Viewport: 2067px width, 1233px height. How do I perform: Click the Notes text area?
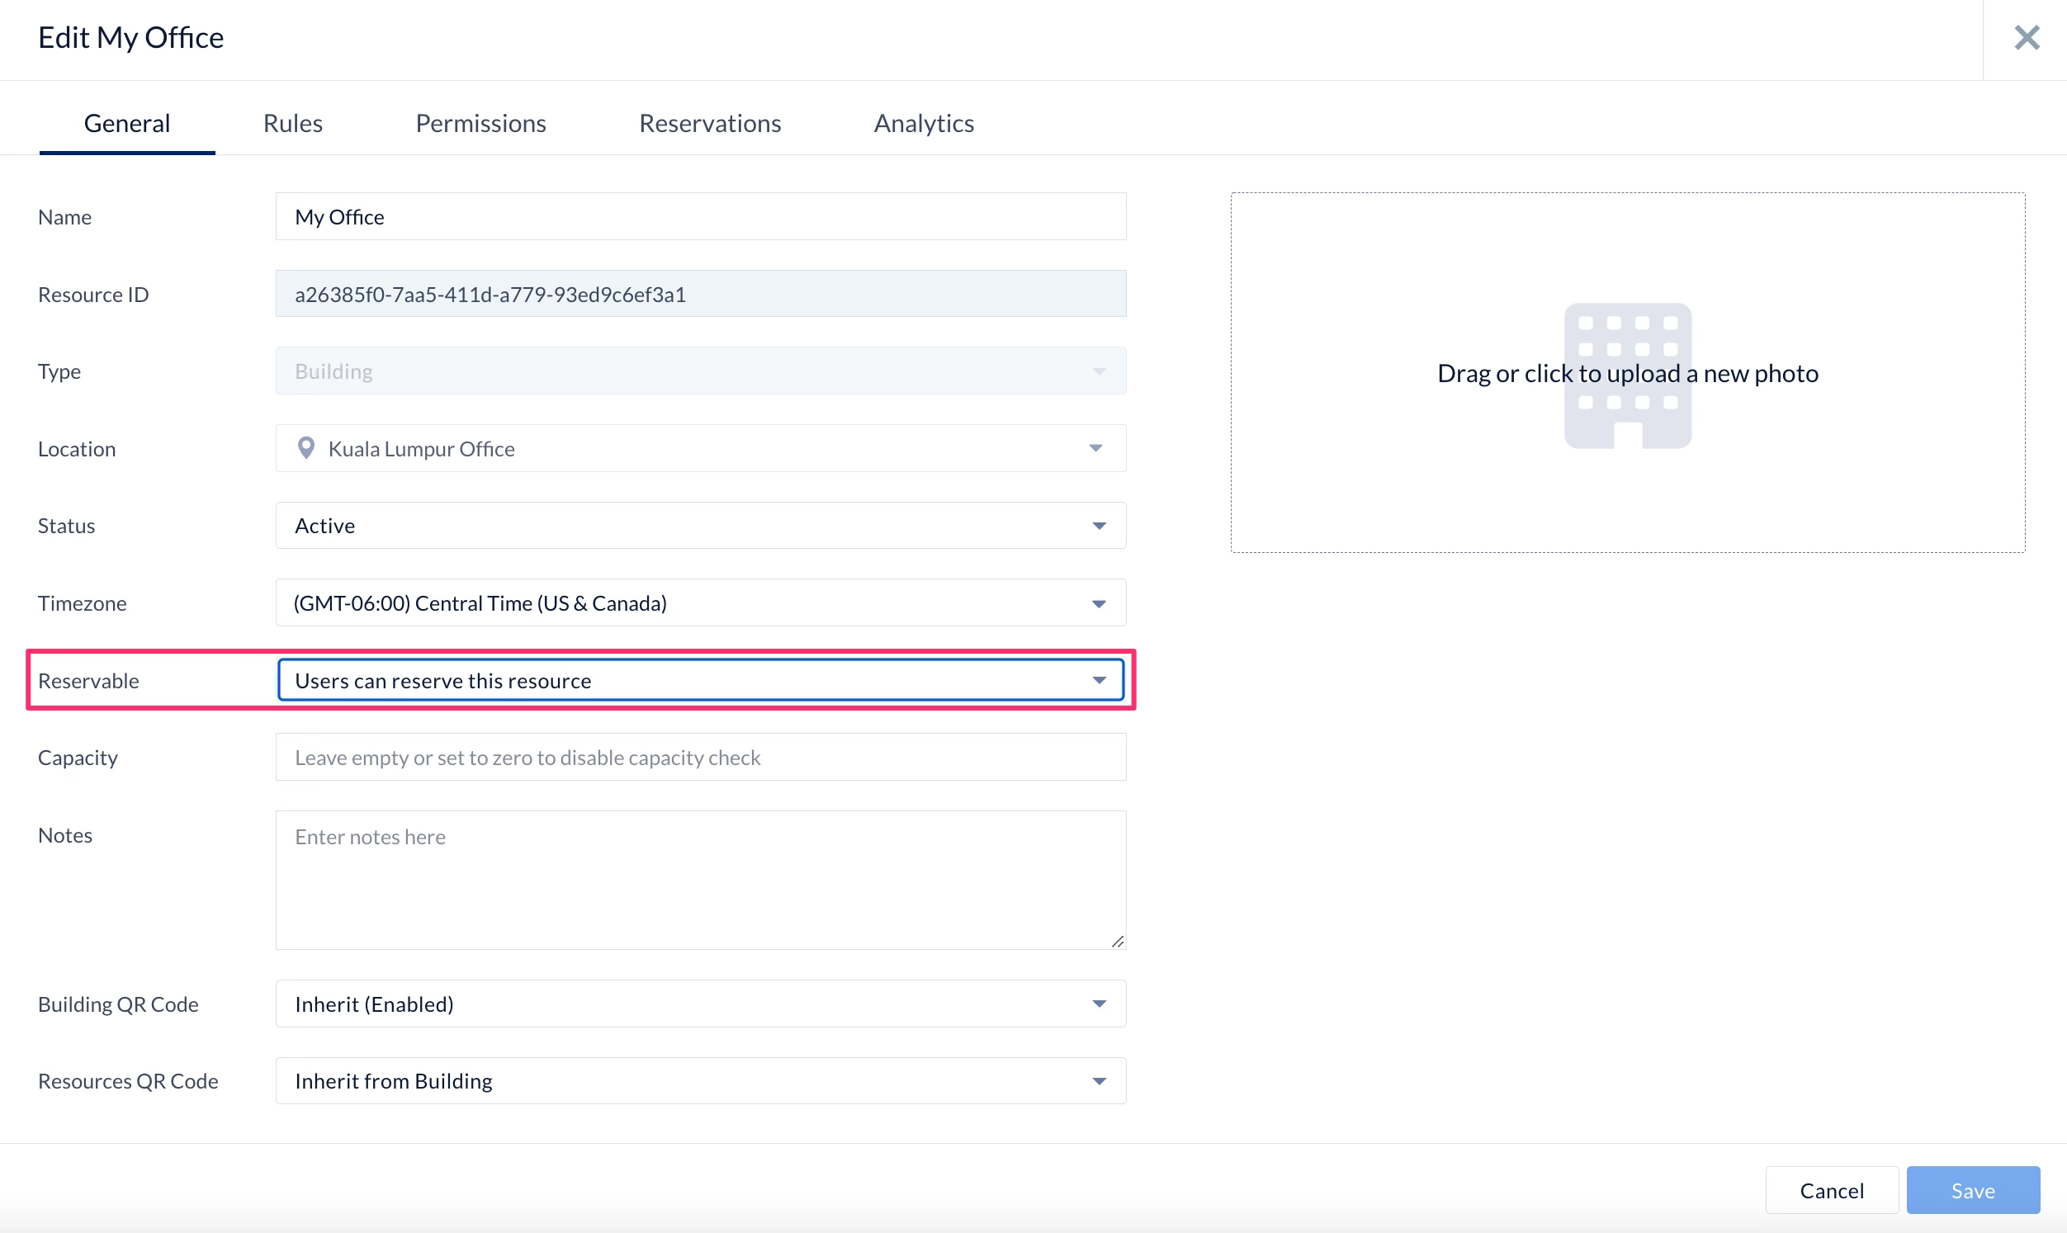click(x=699, y=881)
